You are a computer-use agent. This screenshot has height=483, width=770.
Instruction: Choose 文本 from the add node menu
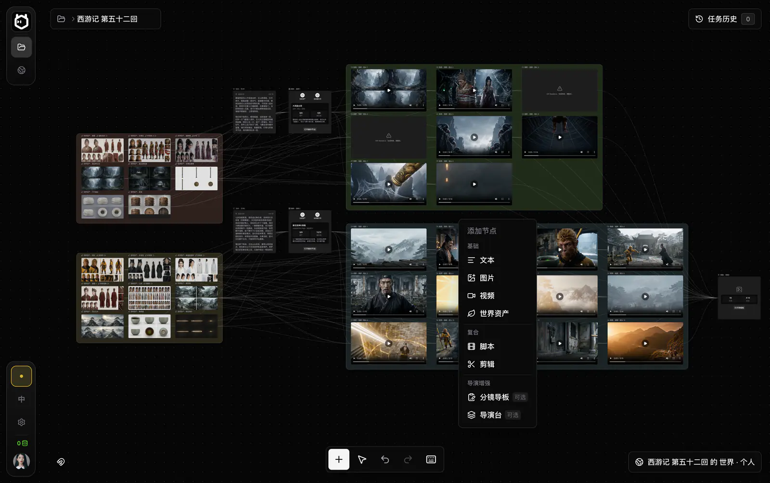pyautogui.click(x=498, y=260)
